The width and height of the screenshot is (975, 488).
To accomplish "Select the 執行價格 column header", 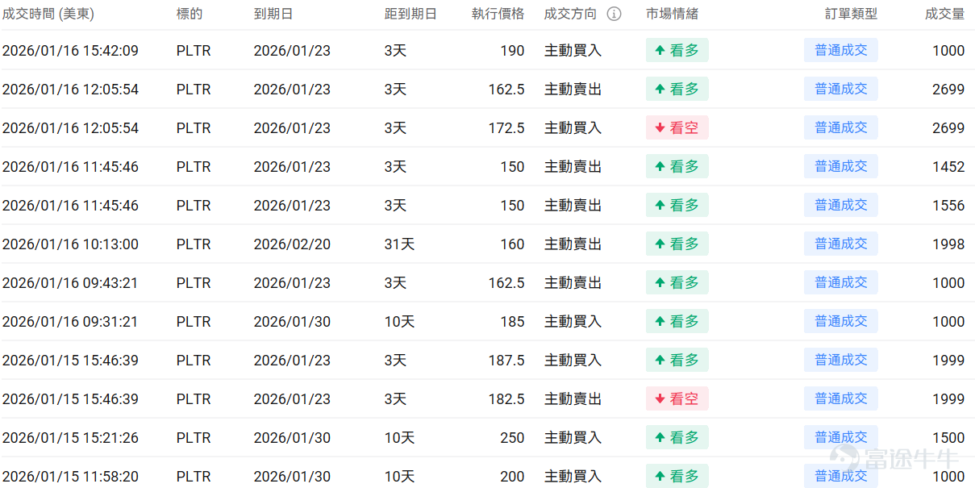I will point(498,14).
